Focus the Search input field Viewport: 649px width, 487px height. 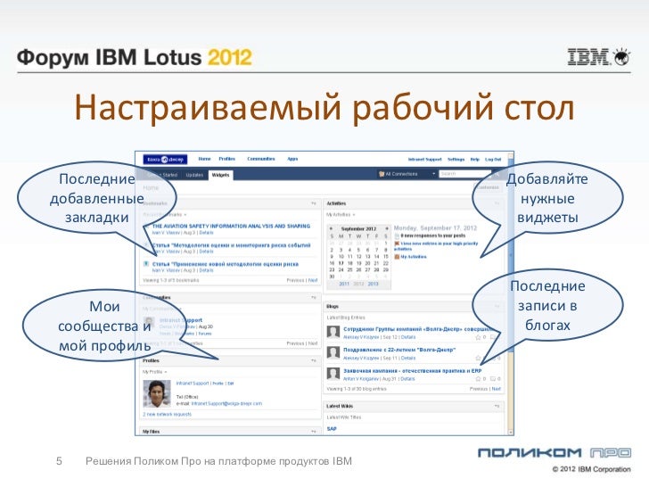(x=464, y=174)
